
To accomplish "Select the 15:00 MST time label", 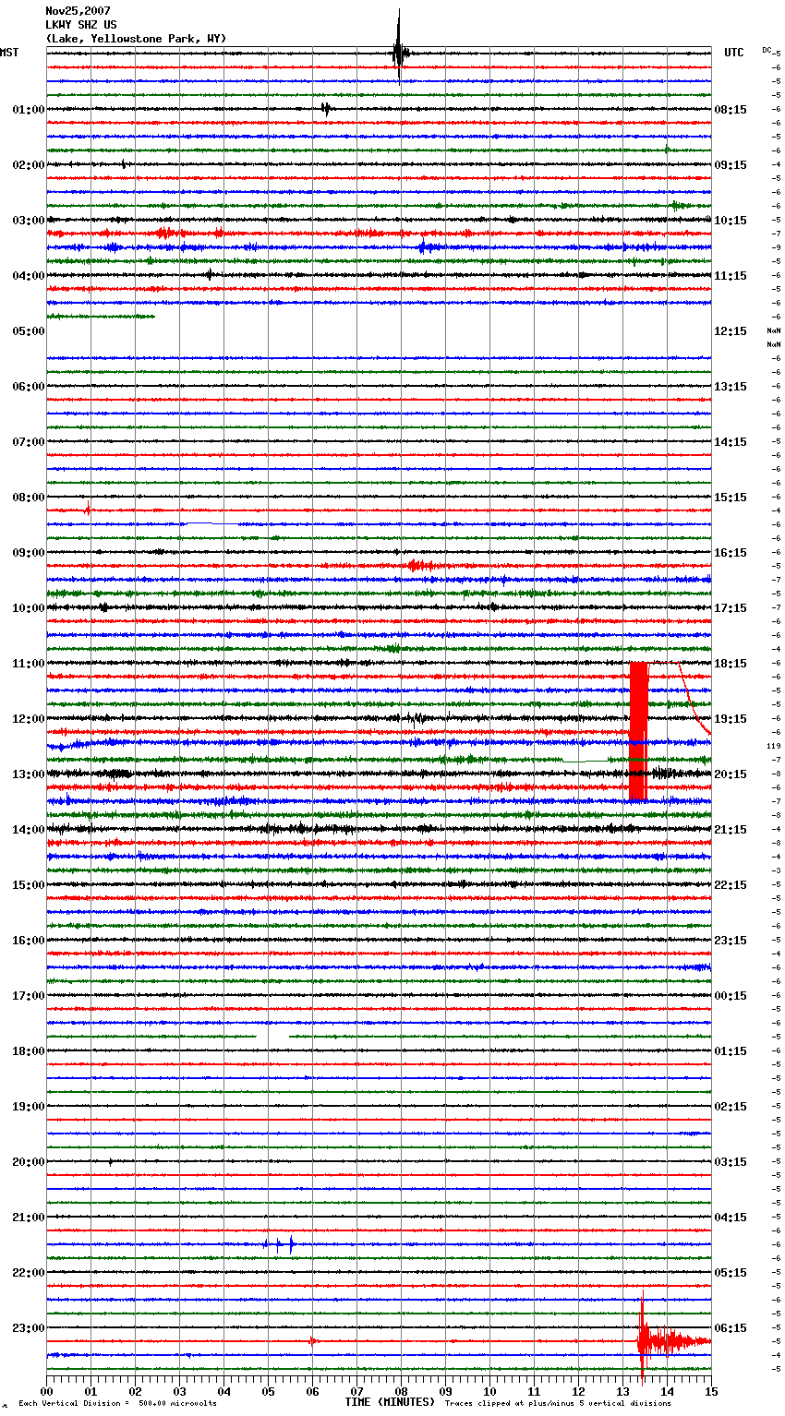I will coord(29,885).
